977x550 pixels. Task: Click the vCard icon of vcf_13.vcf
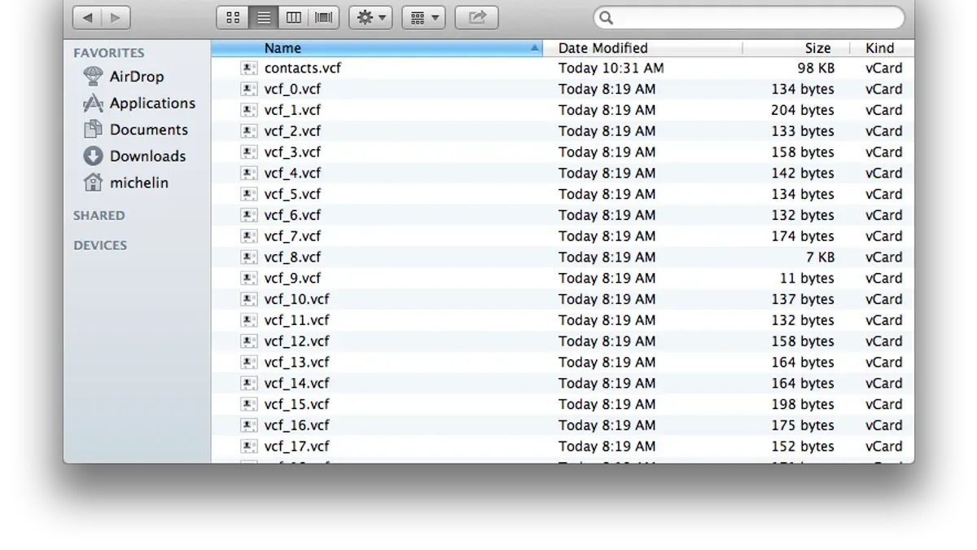(x=249, y=363)
